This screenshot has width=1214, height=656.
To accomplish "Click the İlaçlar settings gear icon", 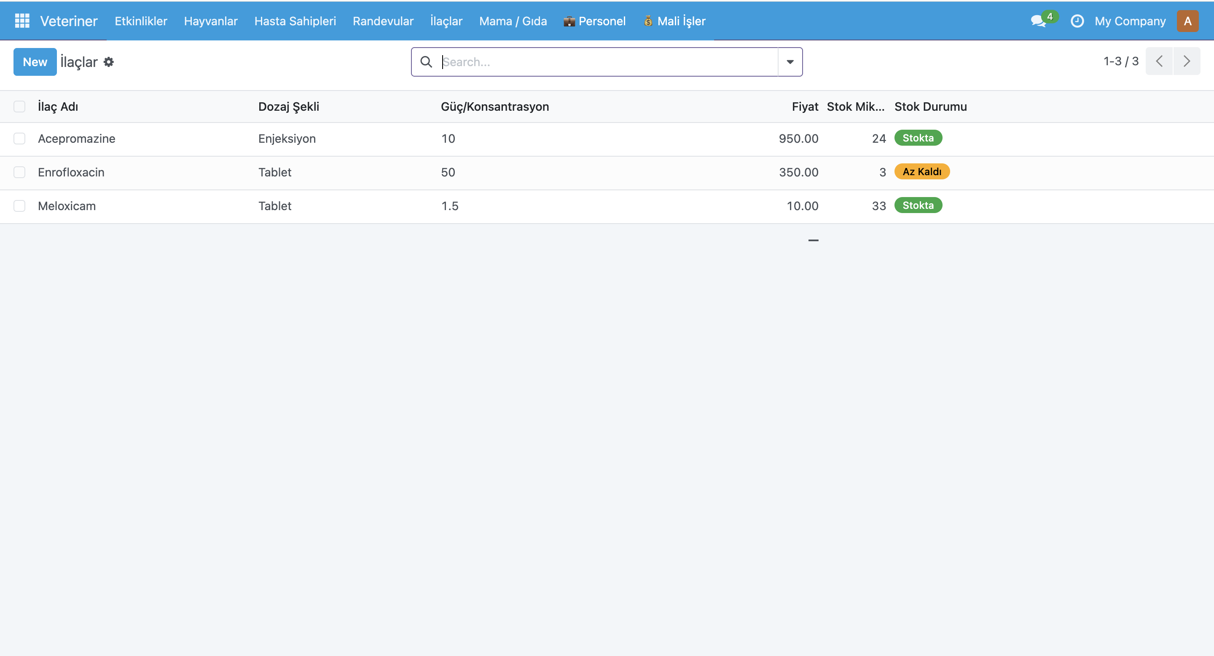I will pyautogui.click(x=109, y=62).
